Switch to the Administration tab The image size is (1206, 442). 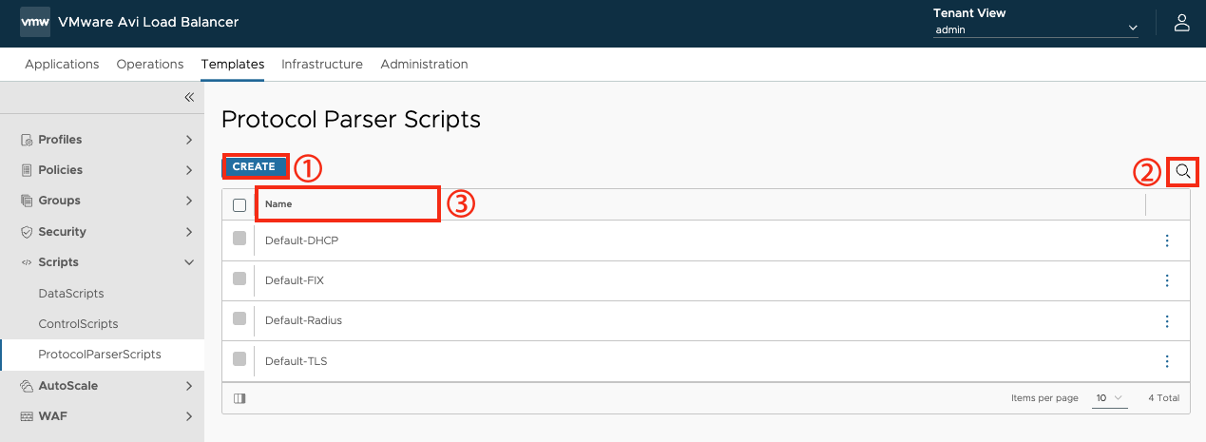424,65
